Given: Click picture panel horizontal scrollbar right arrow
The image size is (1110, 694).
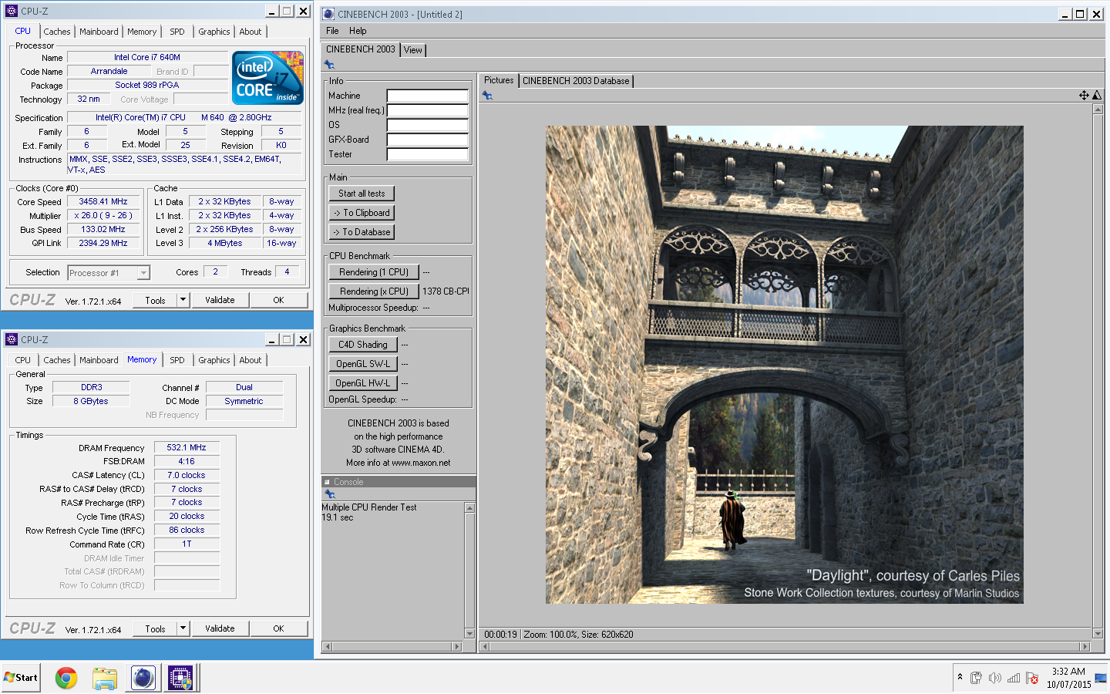Looking at the screenshot, I should [1085, 646].
